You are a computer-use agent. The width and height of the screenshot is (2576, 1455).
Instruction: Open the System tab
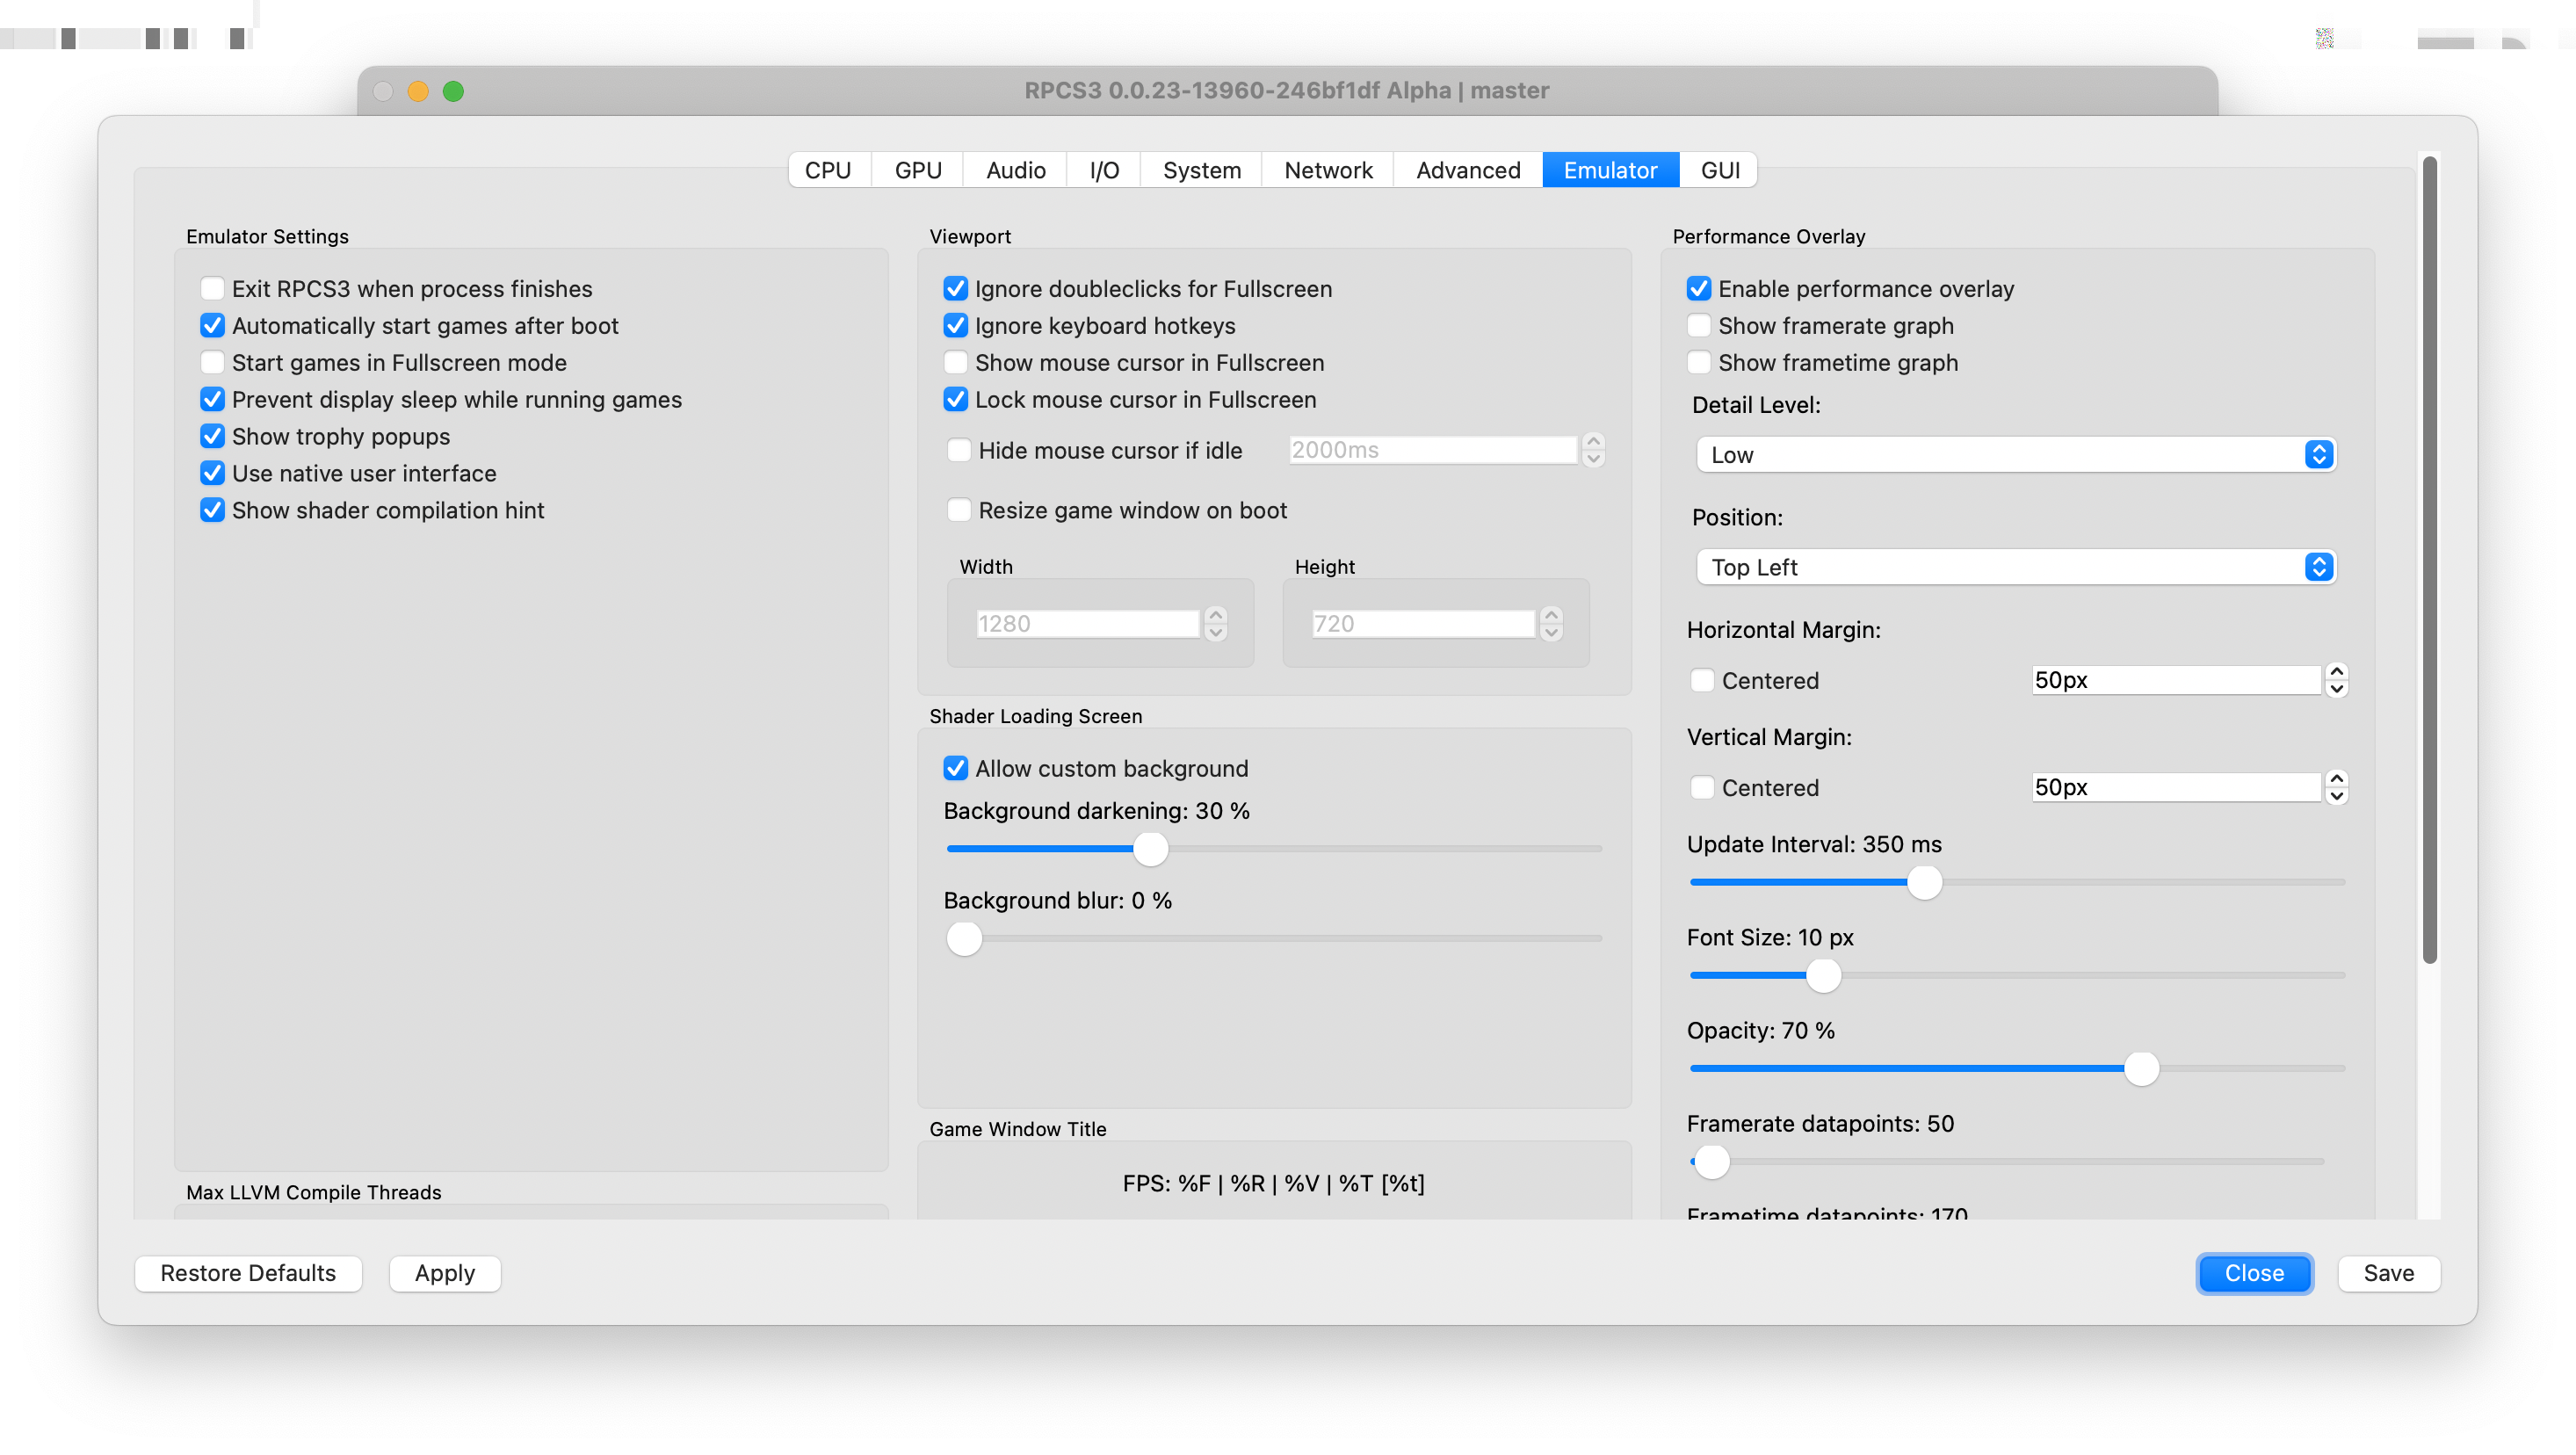pyautogui.click(x=1201, y=170)
